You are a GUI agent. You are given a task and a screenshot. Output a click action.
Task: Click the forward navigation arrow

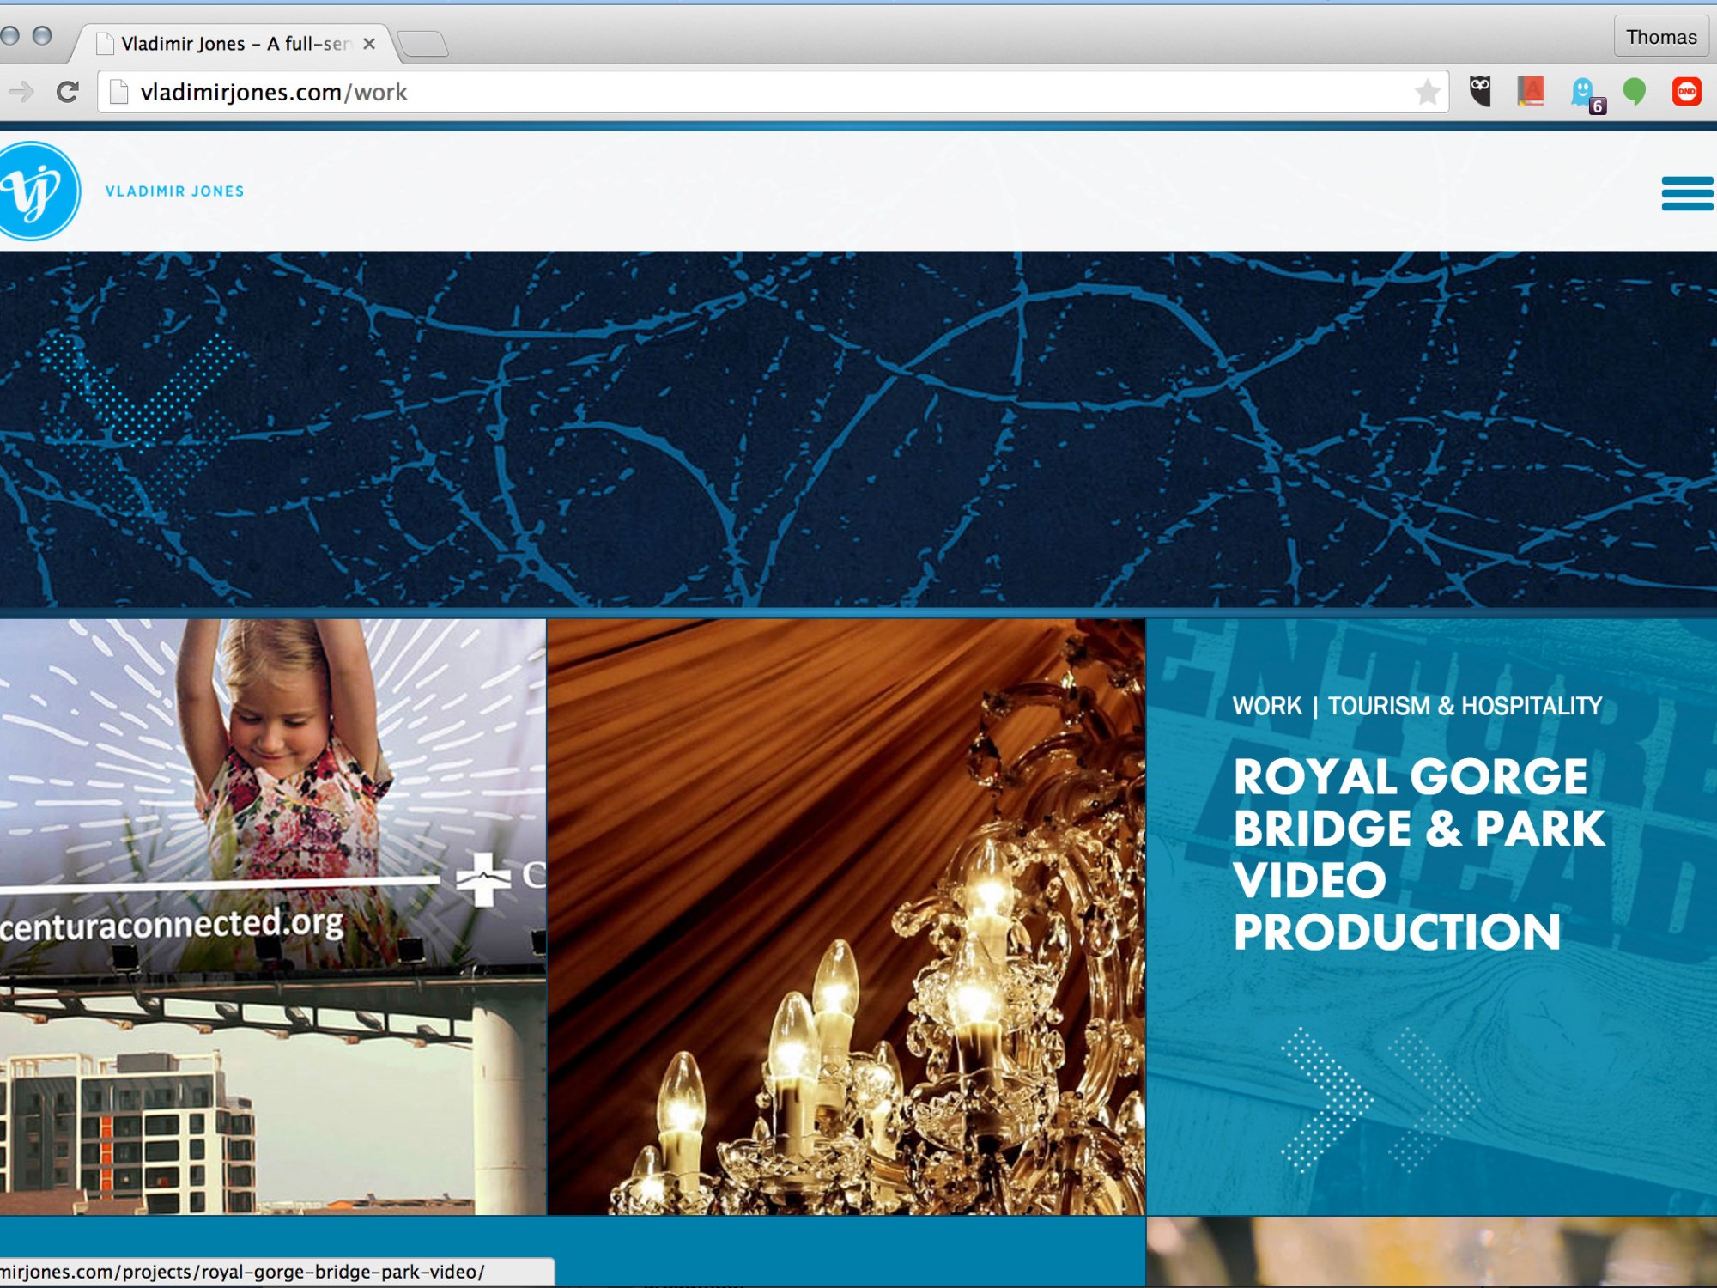[21, 92]
